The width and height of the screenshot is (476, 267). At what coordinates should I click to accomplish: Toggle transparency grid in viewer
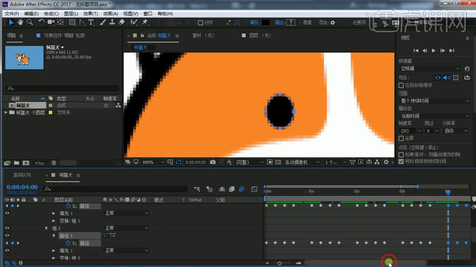point(278,162)
